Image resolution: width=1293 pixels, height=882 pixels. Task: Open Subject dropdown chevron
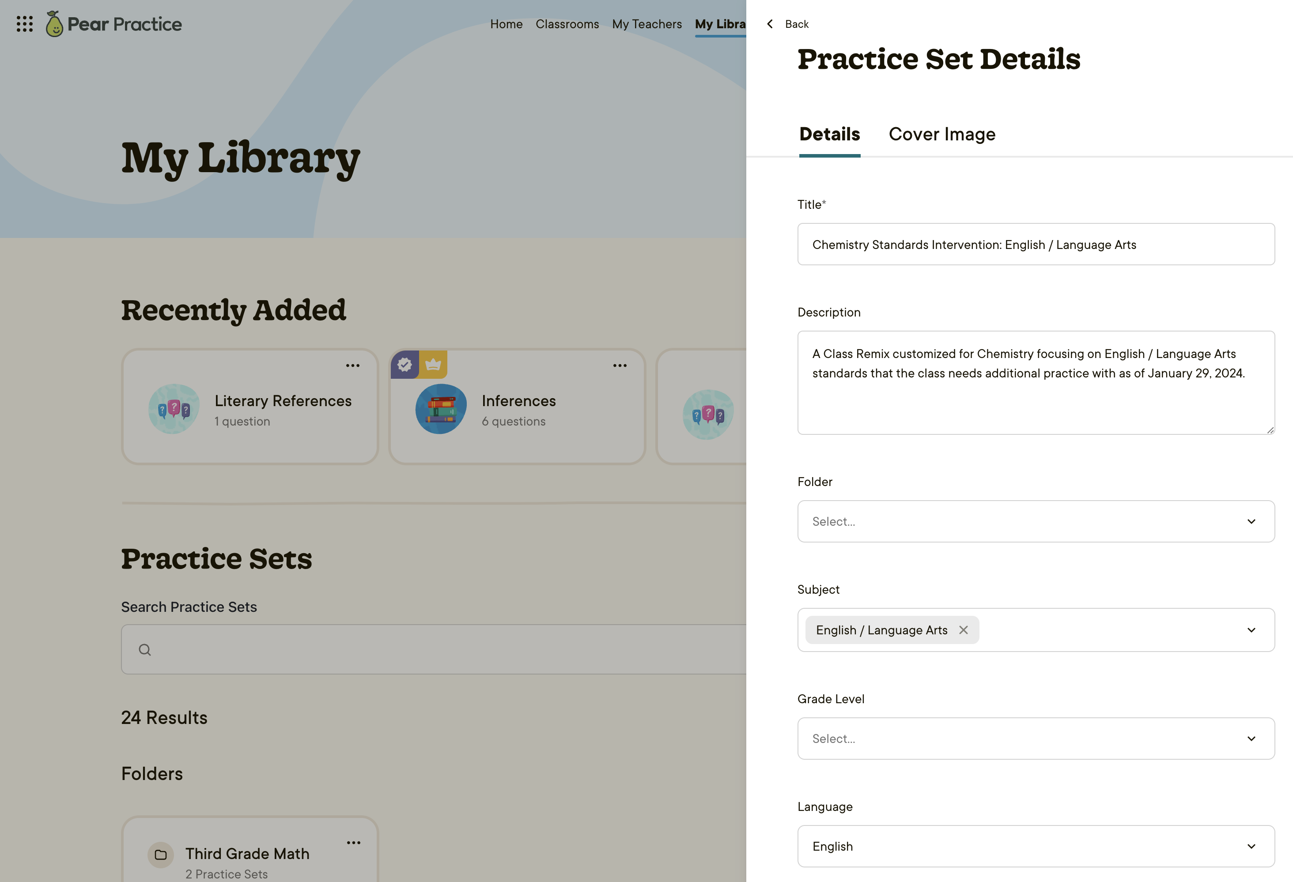point(1251,630)
